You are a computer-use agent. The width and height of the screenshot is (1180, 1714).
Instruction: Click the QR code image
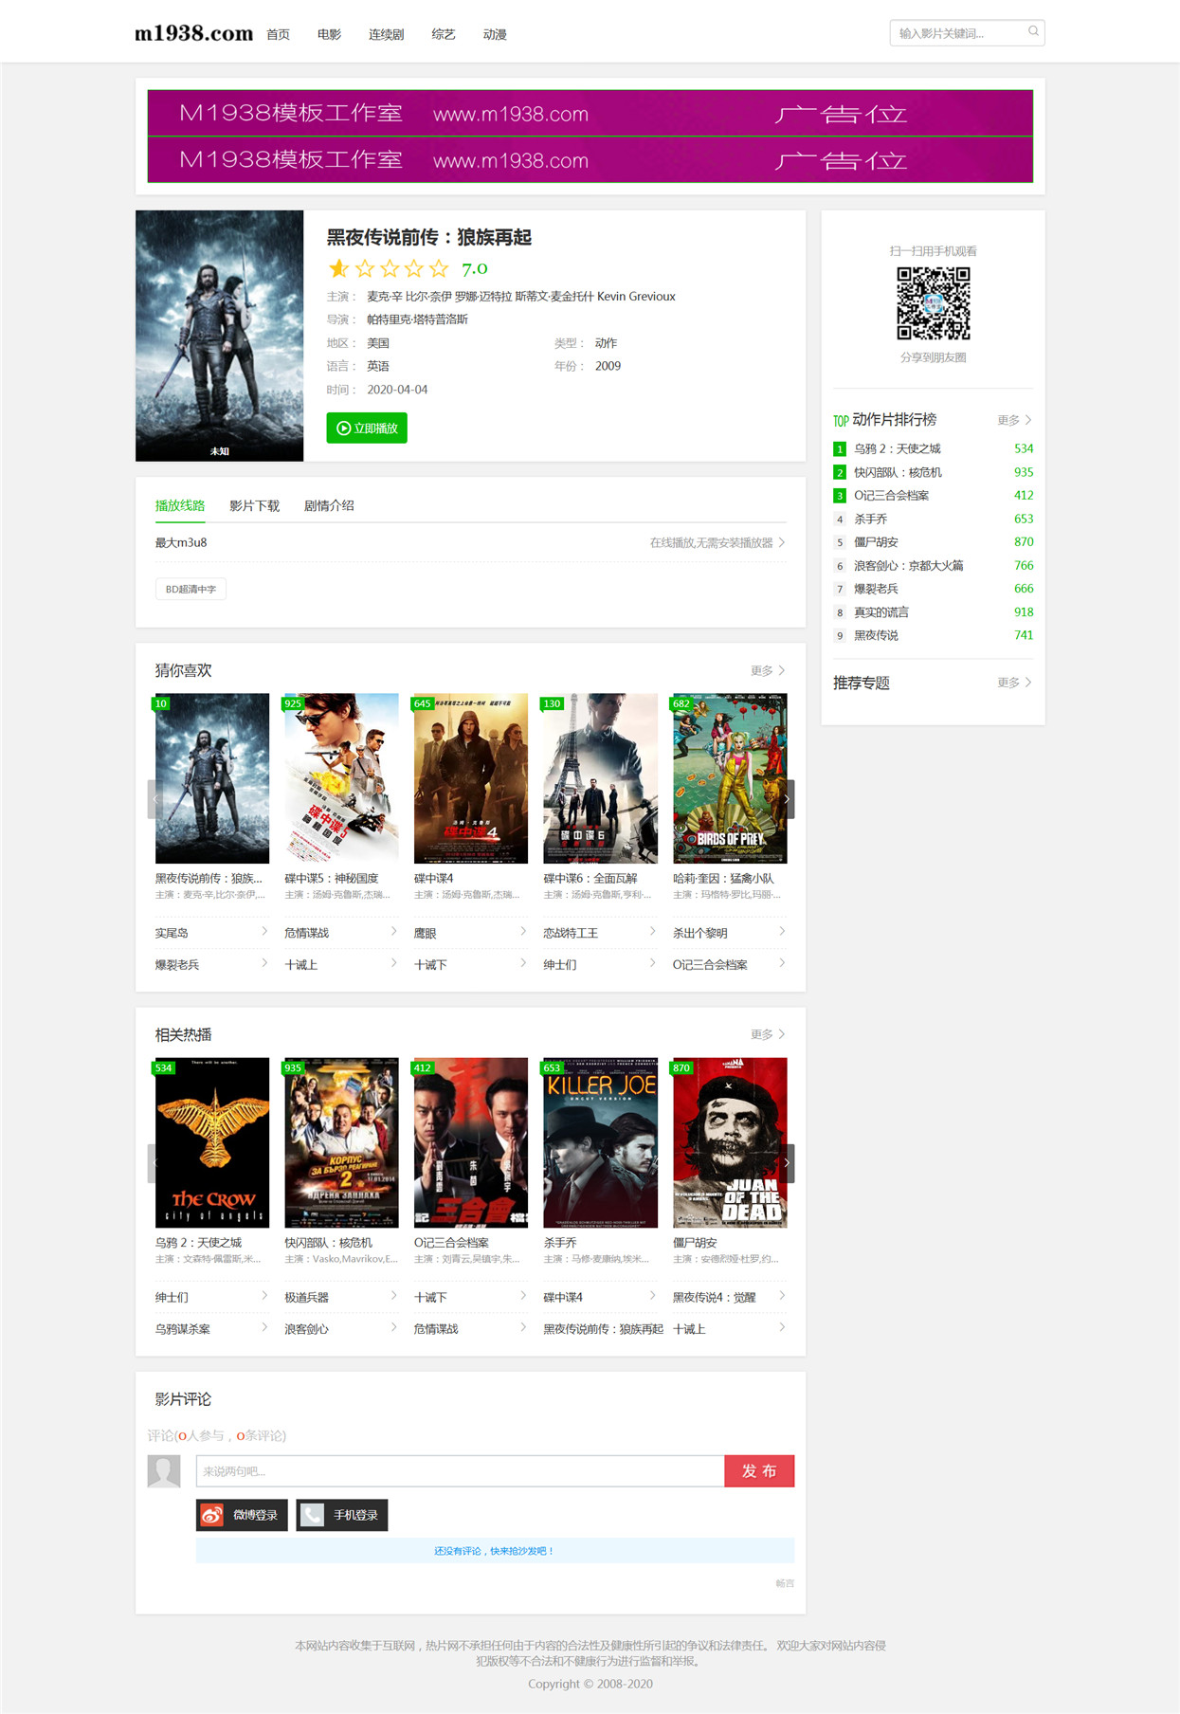click(x=934, y=303)
